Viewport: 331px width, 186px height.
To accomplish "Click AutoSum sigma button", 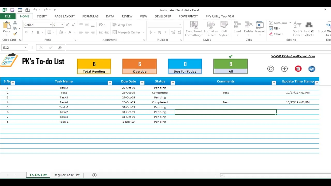I will coord(278,23).
